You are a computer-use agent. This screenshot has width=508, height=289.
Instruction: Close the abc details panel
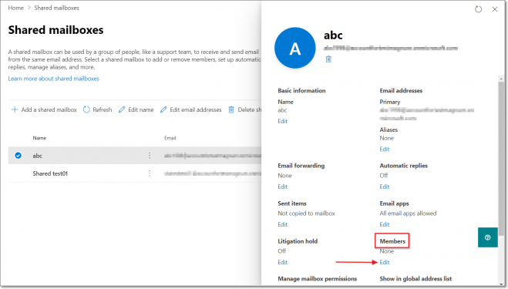coord(495,9)
